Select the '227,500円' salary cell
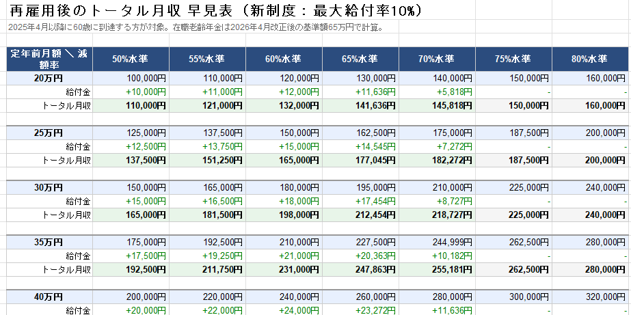The image size is (631, 315). (x=360, y=243)
